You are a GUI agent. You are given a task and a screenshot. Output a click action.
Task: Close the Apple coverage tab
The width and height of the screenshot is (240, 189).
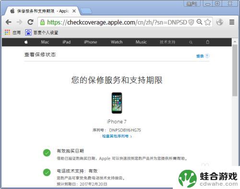[74, 11]
